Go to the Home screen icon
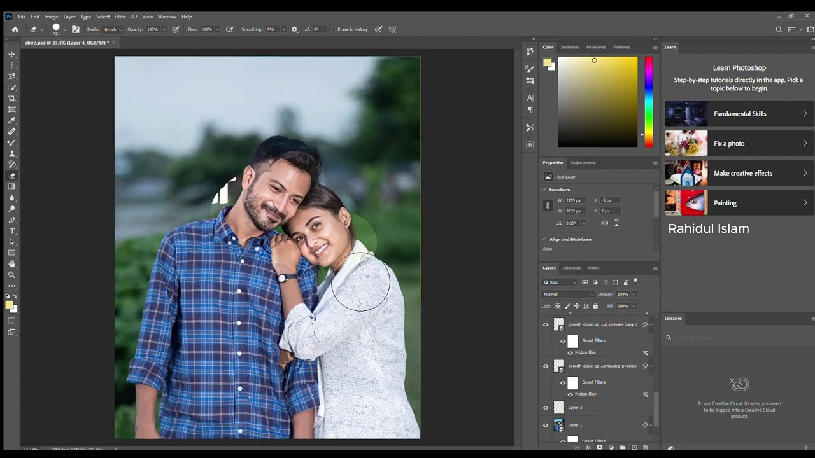The width and height of the screenshot is (815, 458). click(15, 29)
